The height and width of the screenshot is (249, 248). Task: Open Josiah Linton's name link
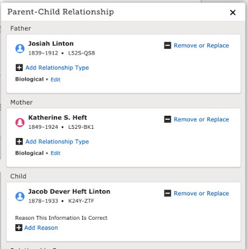point(51,44)
